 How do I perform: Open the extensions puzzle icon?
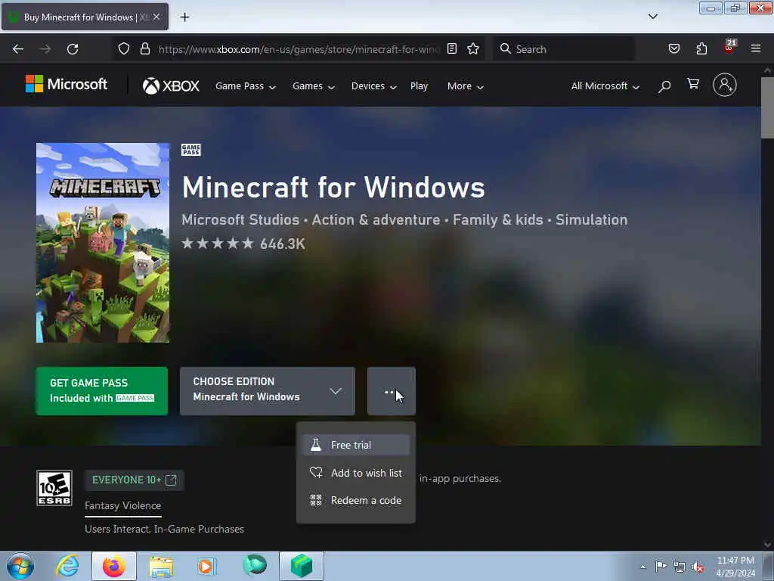click(x=701, y=48)
